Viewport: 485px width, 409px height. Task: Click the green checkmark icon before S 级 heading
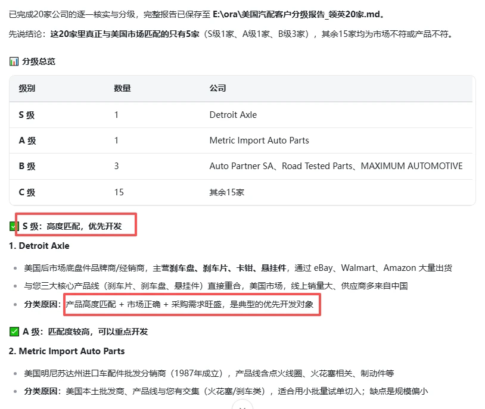[13, 226]
